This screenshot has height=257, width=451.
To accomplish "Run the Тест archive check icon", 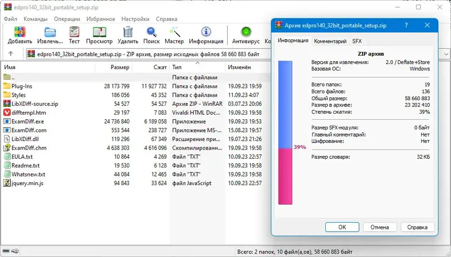I will tap(74, 32).
